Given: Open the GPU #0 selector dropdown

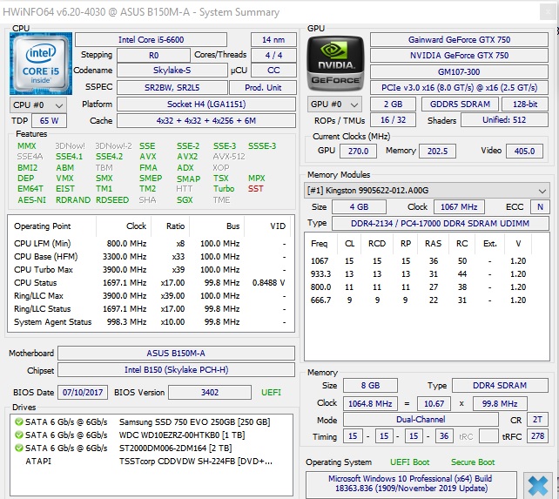Looking at the screenshot, I should (x=334, y=105).
